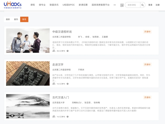Go to 联盟资讯
This screenshot has width=165, height=124.
[x=54, y=5]
